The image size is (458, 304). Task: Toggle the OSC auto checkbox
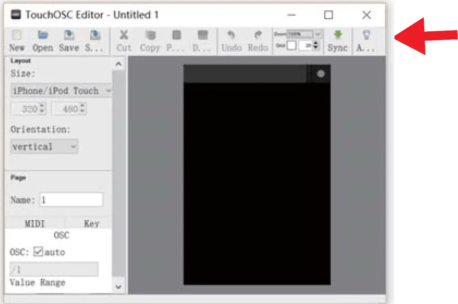(x=38, y=252)
